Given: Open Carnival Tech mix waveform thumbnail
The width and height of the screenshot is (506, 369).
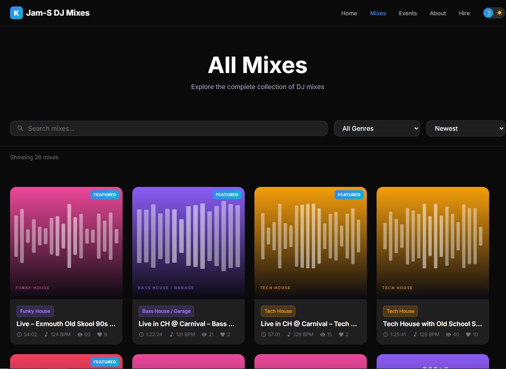Looking at the screenshot, I should tap(311, 243).
